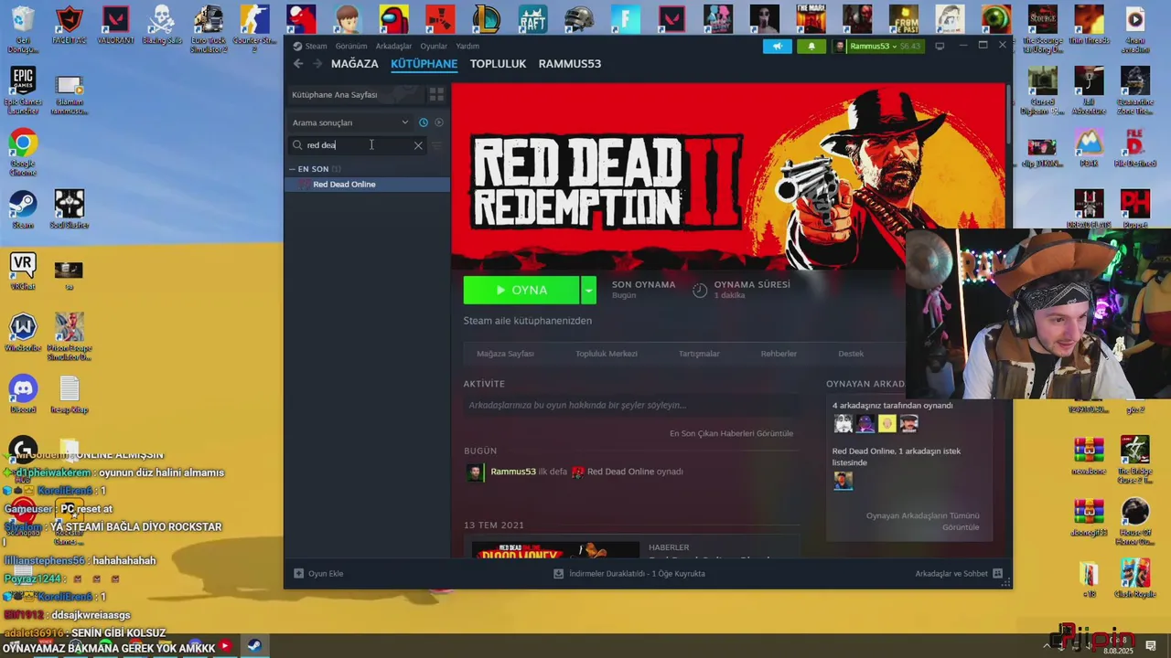Toggle sort by recent activity clock icon
1171x658 pixels.
(424, 122)
